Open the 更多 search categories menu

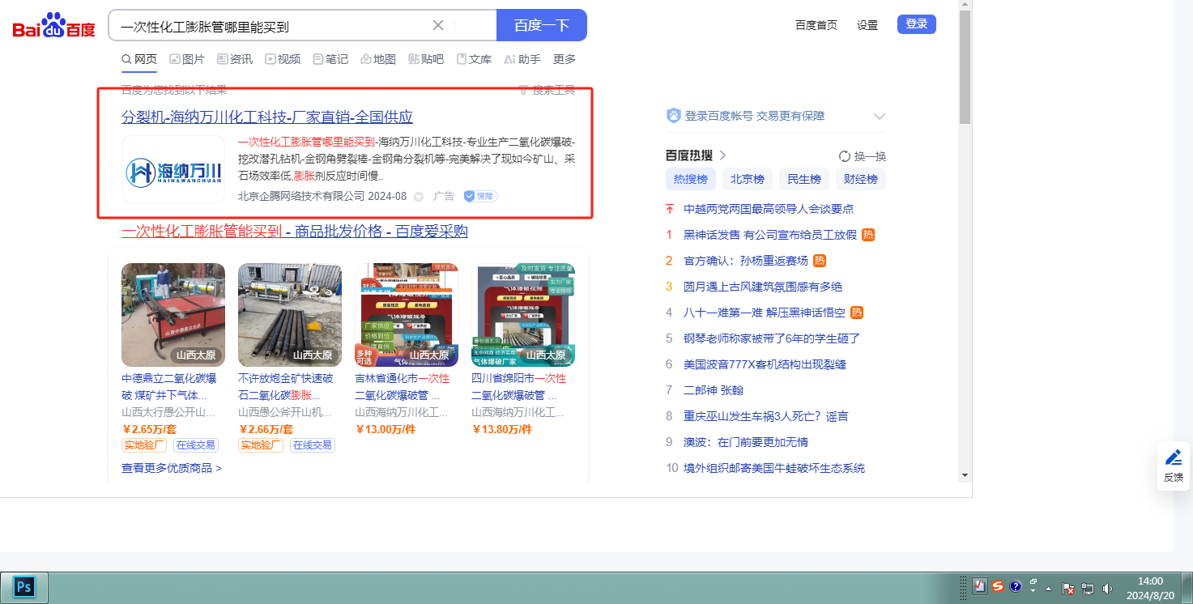point(565,59)
